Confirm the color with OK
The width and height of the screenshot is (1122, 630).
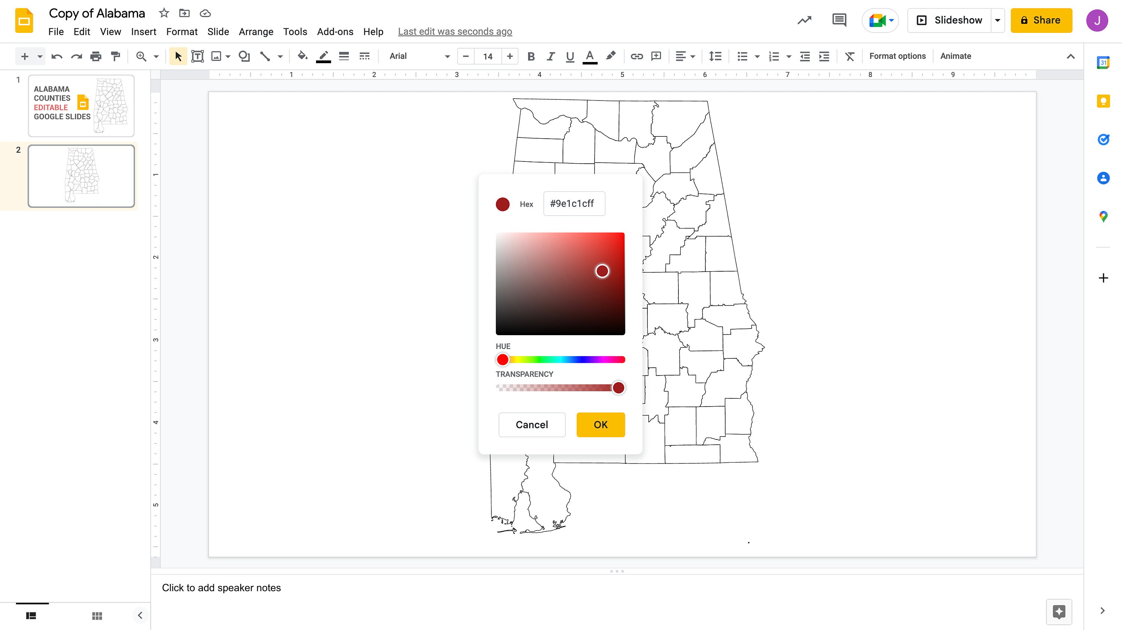pos(601,424)
